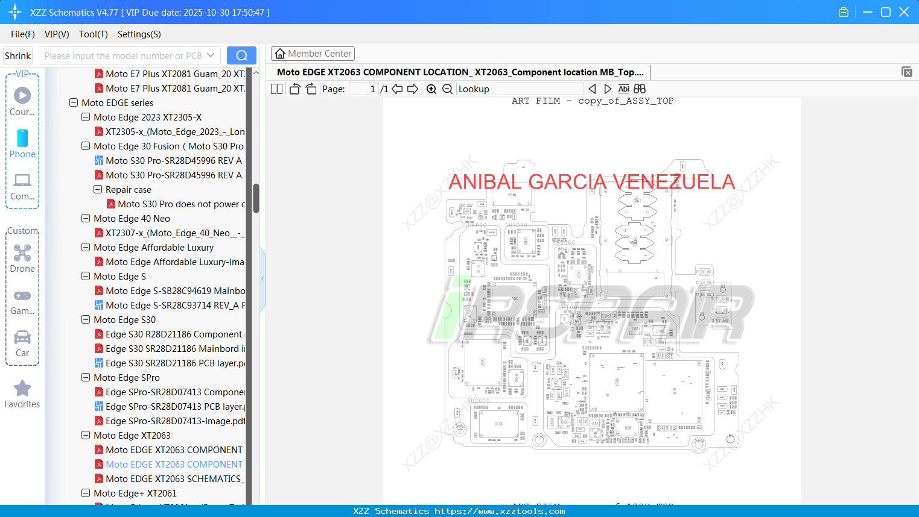The width and height of the screenshot is (919, 517).
Task: Click the tree panel vertical scrollbar thumb
Action: [256, 198]
